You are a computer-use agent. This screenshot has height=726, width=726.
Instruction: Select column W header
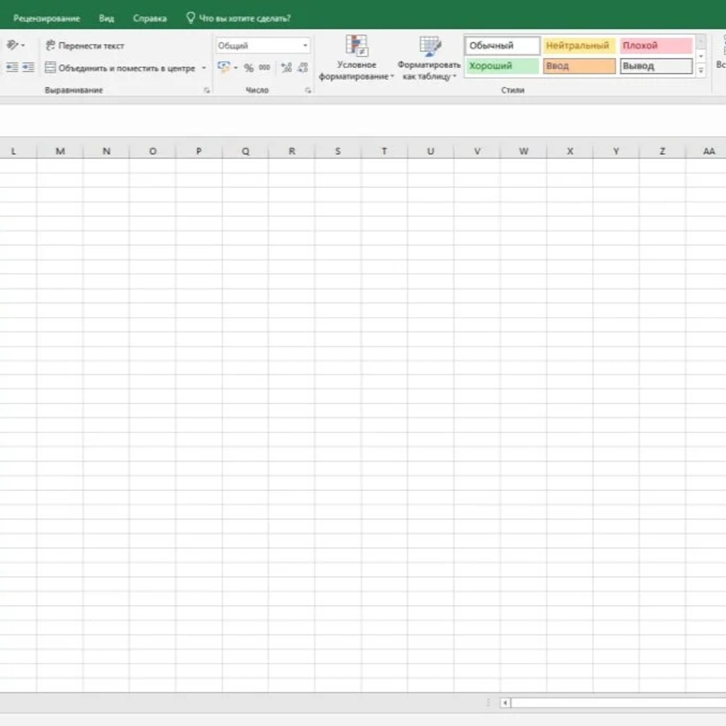point(523,151)
